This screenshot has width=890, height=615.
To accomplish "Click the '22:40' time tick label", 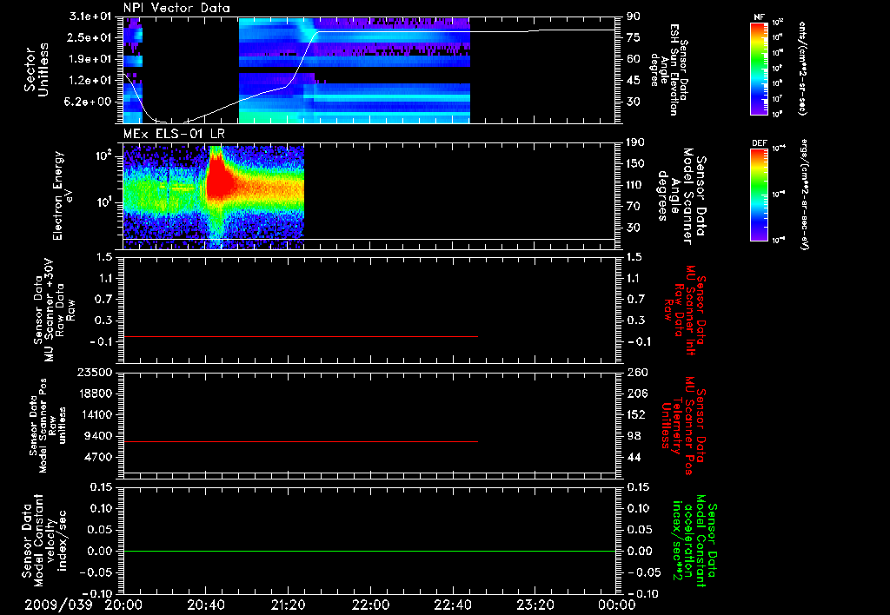I will [452, 605].
